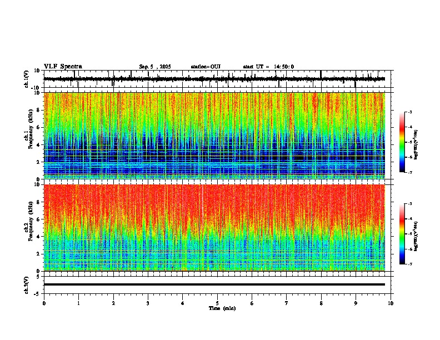Click the "VLF Spectra" plot title
This screenshot has width=440, height=340.
point(63,67)
